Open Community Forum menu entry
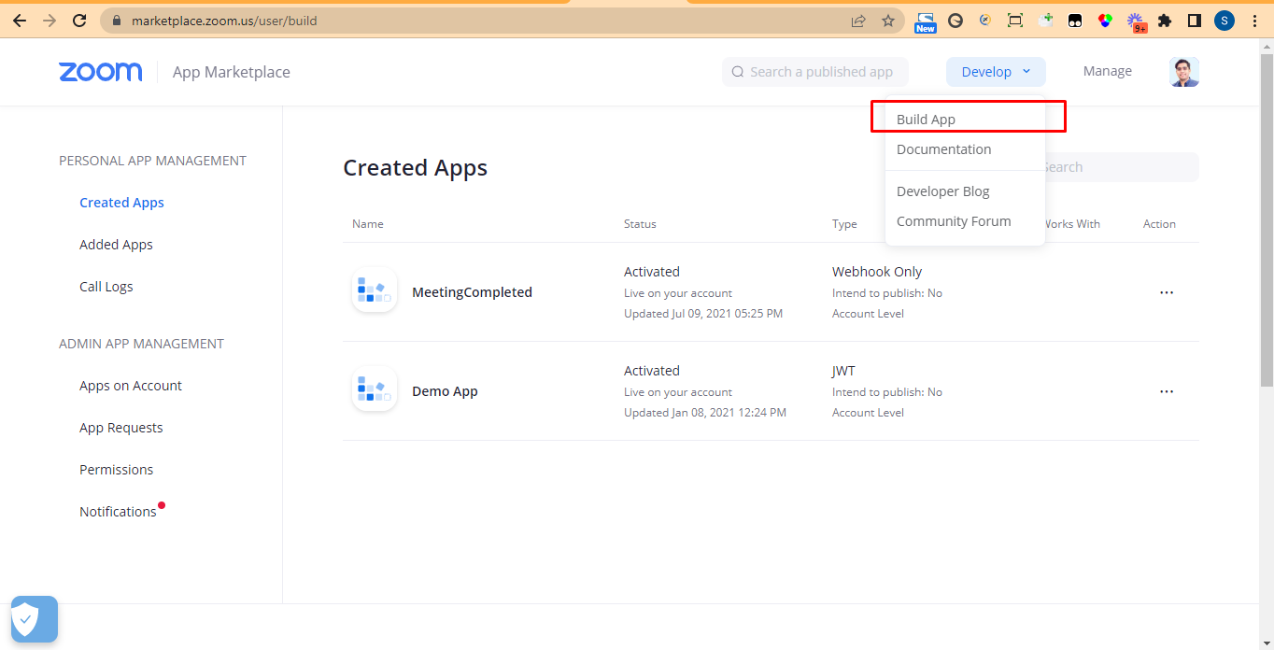This screenshot has width=1274, height=650. pyautogui.click(x=953, y=221)
